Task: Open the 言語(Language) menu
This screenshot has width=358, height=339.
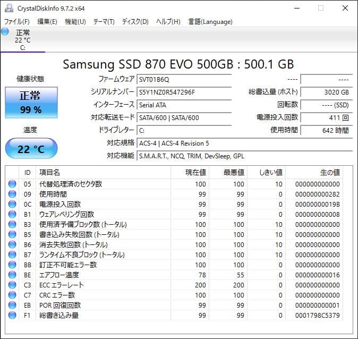Action: point(210,22)
